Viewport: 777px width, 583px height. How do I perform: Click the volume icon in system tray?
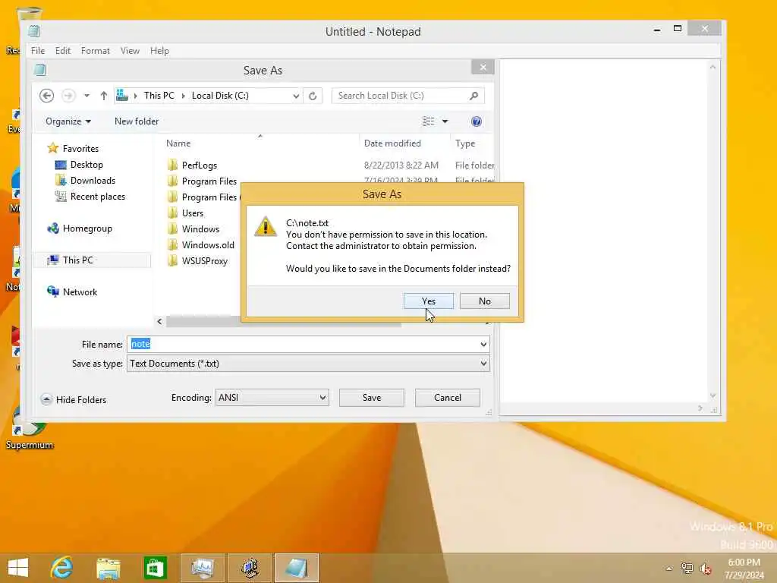[x=705, y=569]
